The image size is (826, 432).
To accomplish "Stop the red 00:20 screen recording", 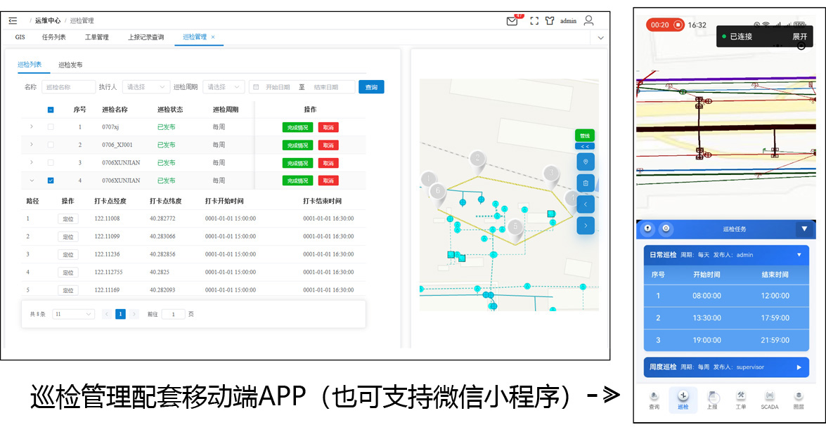I will pos(665,25).
